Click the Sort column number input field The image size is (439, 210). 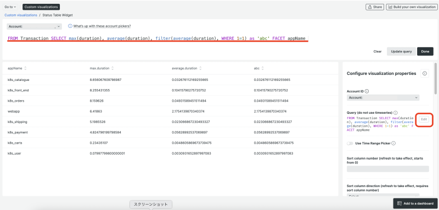tap(388, 169)
